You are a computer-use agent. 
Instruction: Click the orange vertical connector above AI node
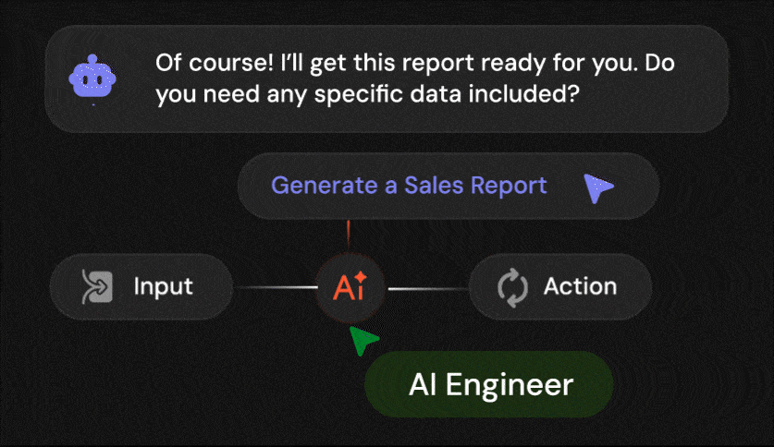pos(348,236)
